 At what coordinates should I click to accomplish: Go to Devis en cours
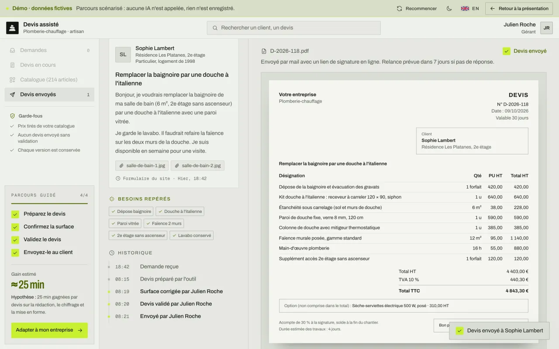49,65
